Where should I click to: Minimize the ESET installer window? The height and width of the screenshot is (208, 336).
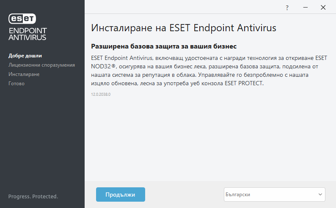(305, 8)
